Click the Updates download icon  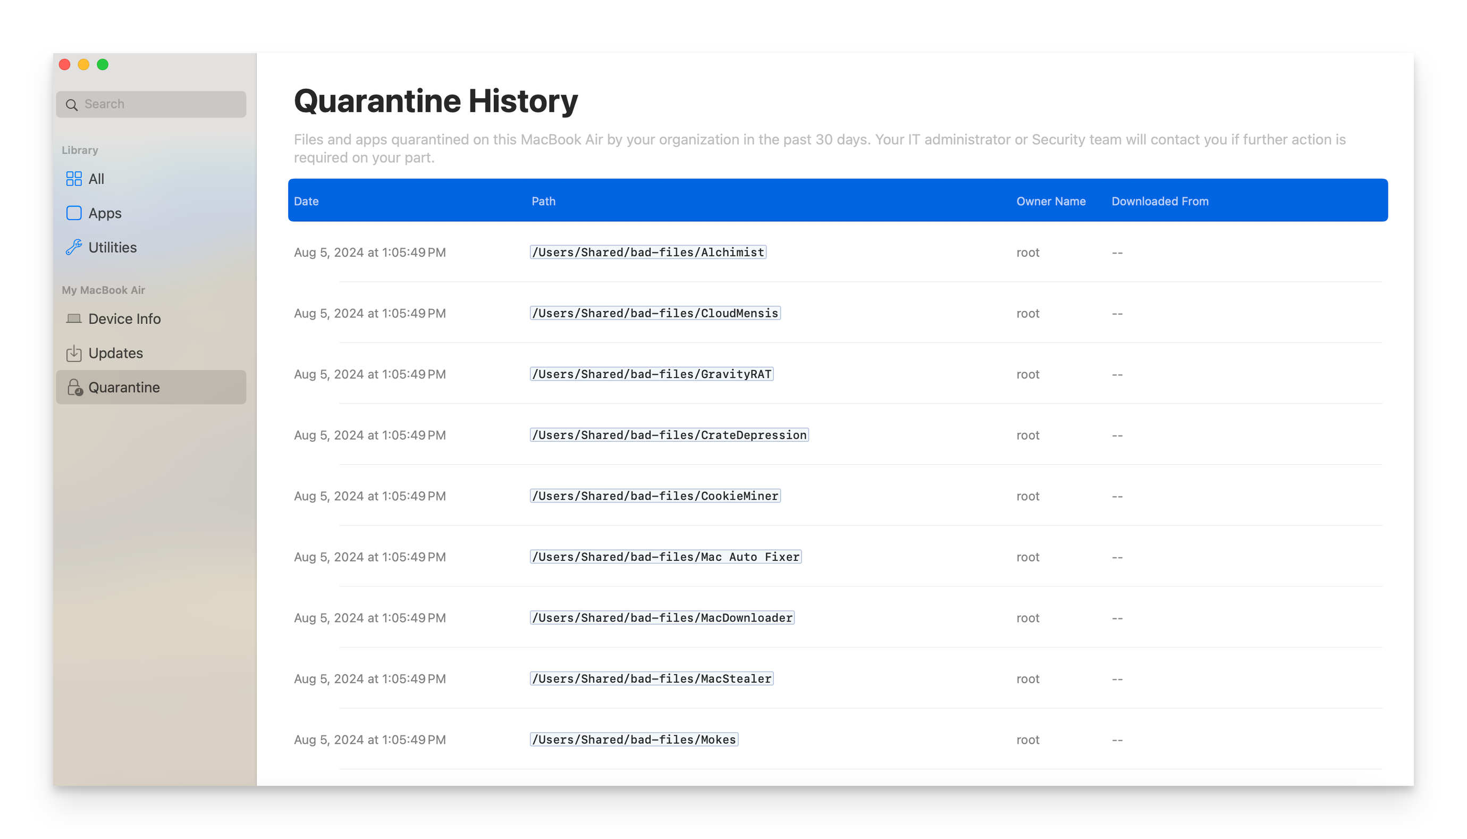pyautogui.click(x=74, y=353)
